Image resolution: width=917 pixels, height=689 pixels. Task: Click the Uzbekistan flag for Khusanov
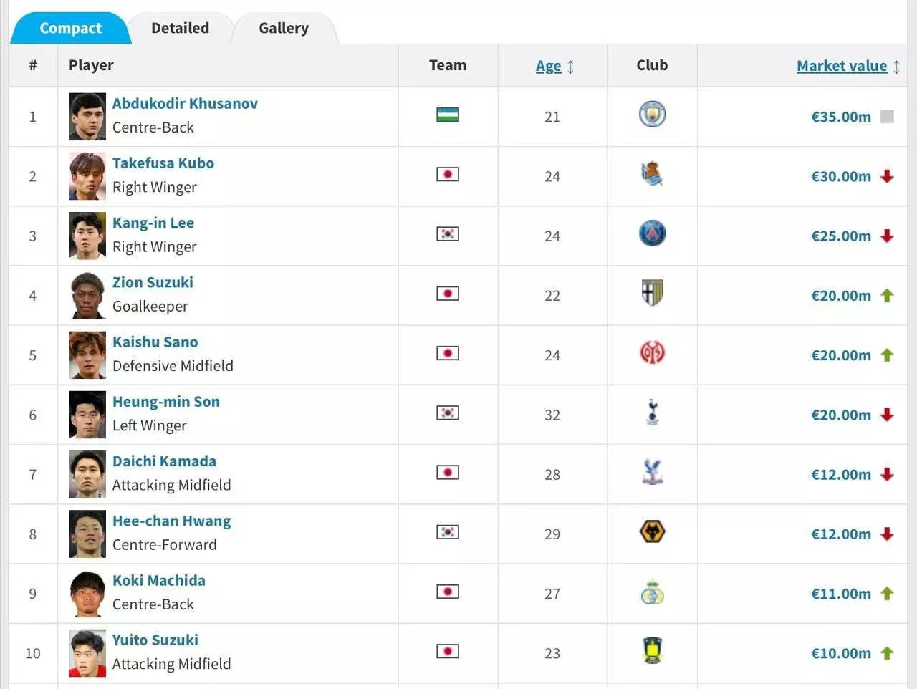click(x=448, y=115)
